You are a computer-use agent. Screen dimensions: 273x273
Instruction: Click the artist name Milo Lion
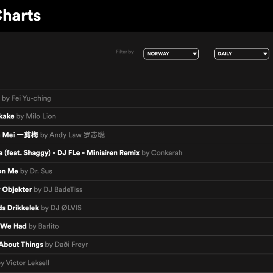point(41,116)
